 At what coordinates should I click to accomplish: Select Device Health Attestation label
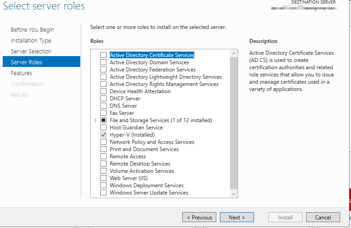pos(140,91)
